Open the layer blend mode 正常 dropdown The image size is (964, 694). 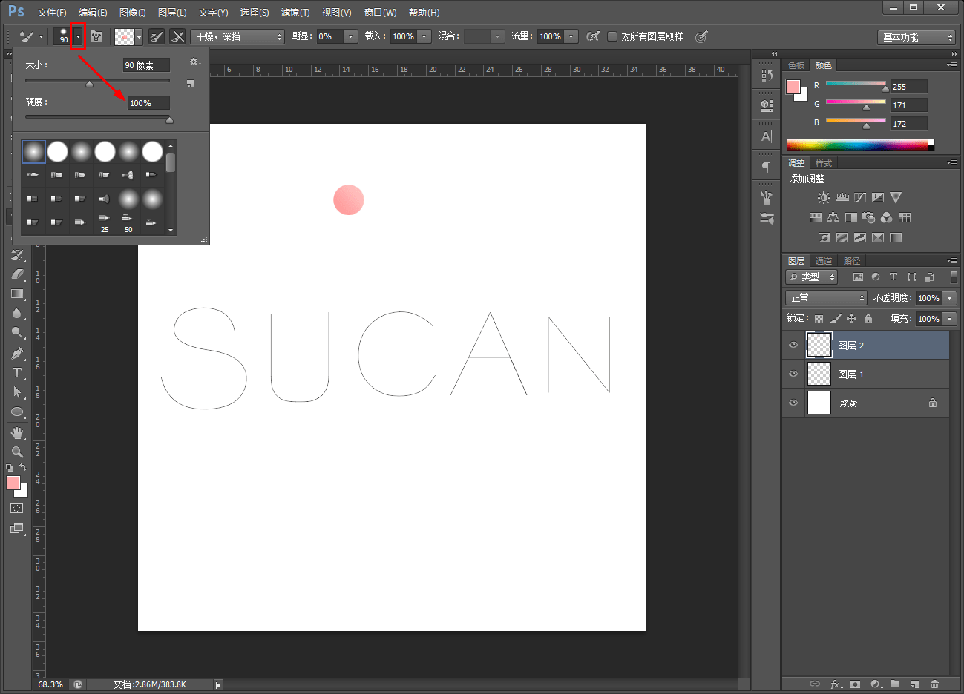[x=826, y=298]
